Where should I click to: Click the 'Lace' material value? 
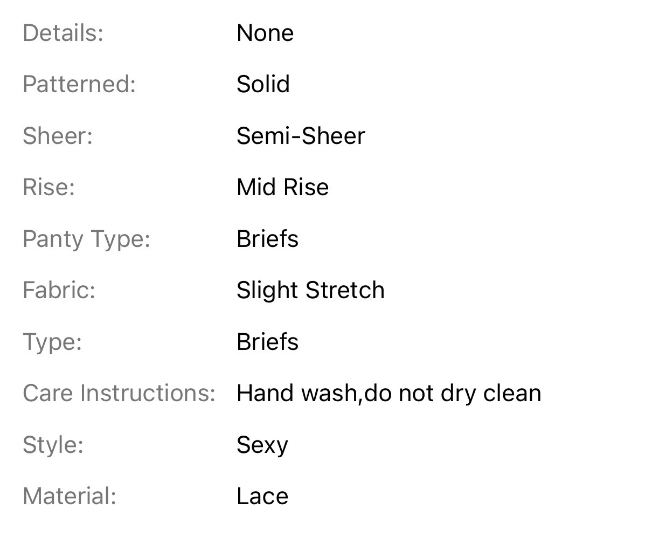tap(262, 496)
